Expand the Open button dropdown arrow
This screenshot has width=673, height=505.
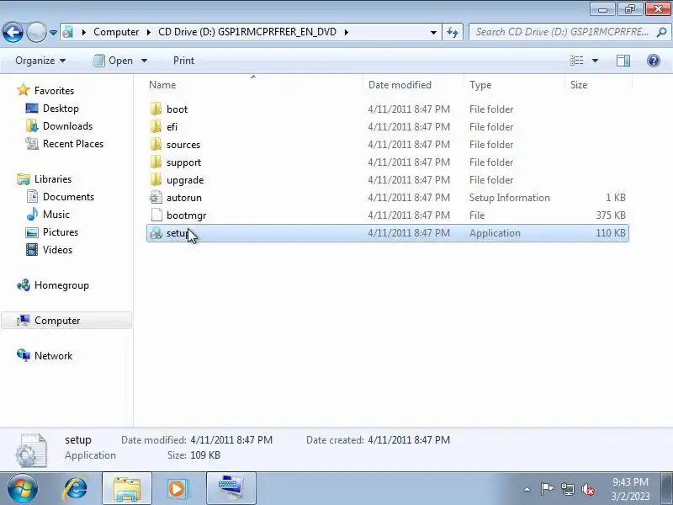pos(144,61)
